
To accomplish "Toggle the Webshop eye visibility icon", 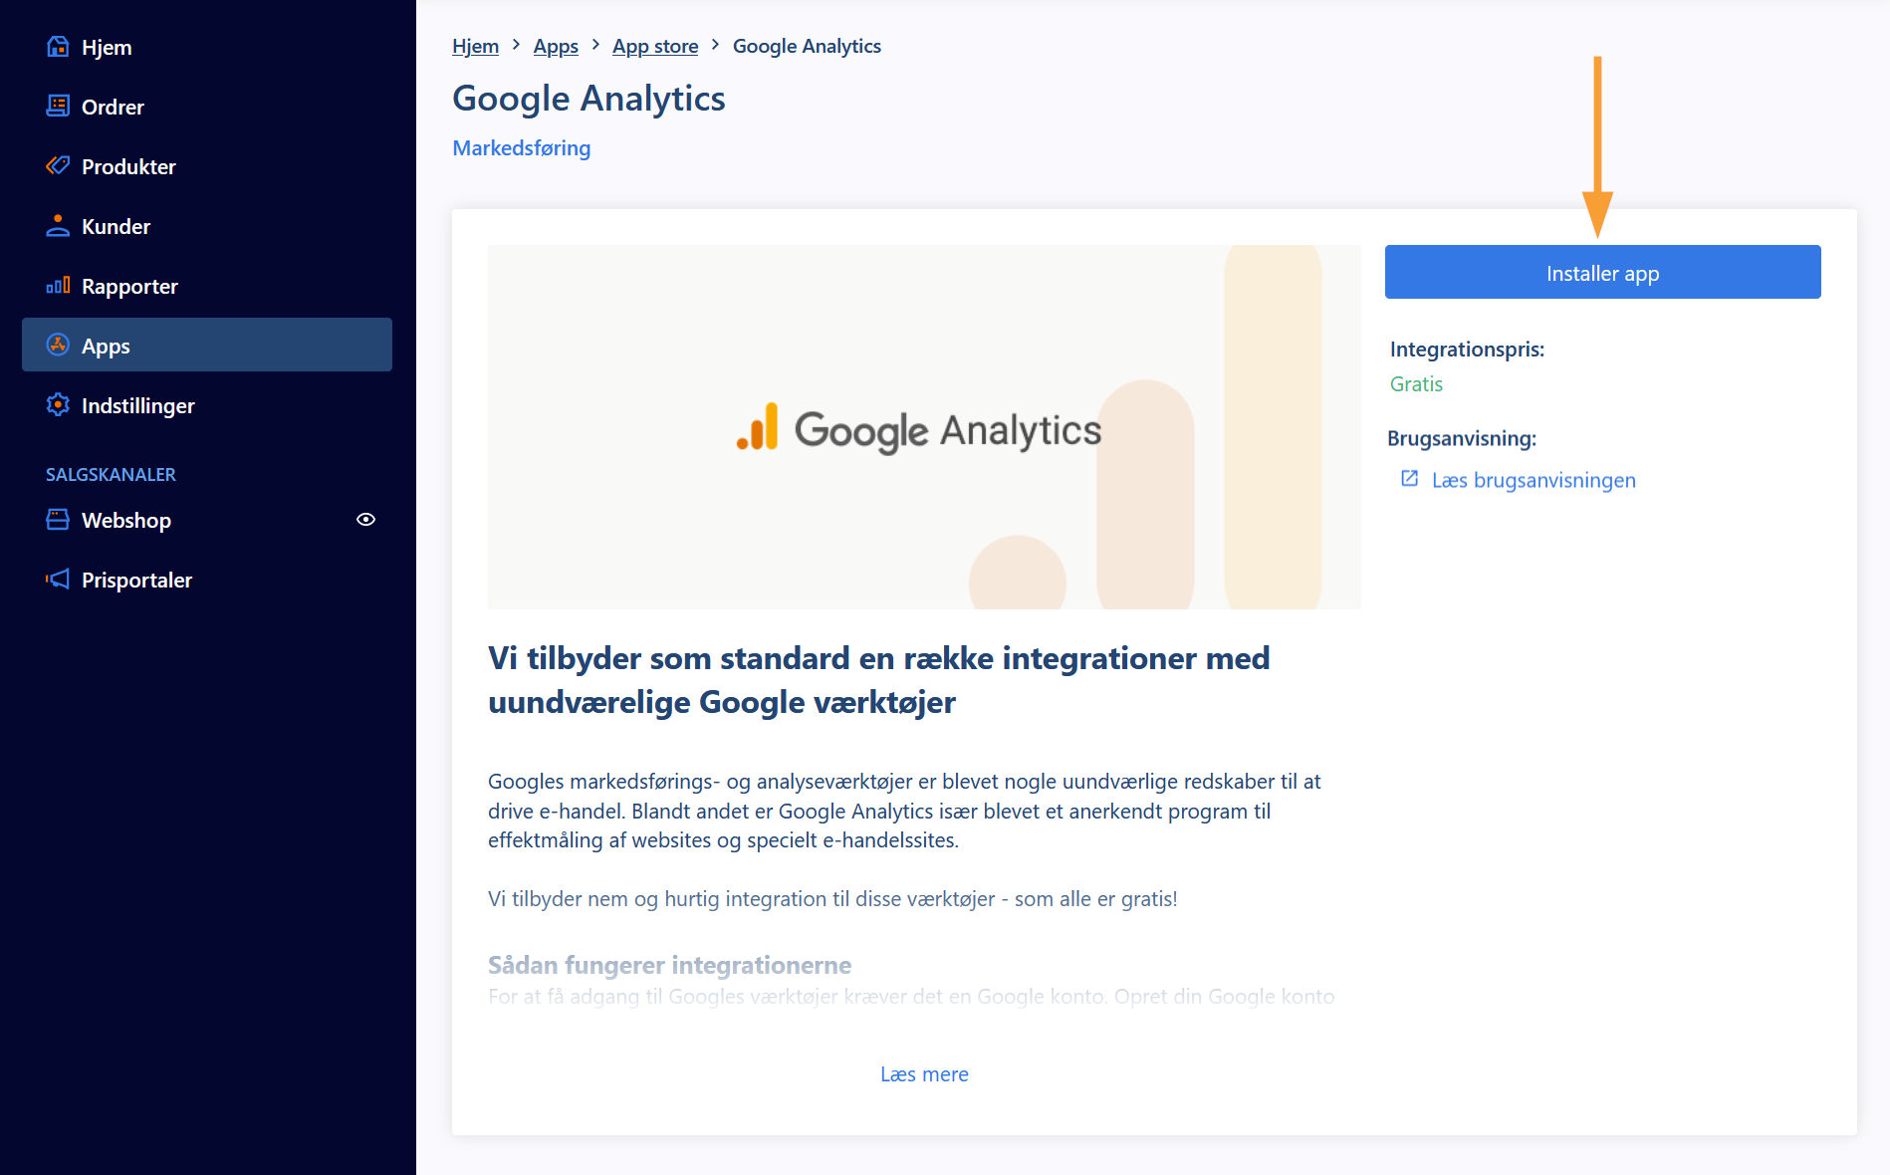I will 365,519.
